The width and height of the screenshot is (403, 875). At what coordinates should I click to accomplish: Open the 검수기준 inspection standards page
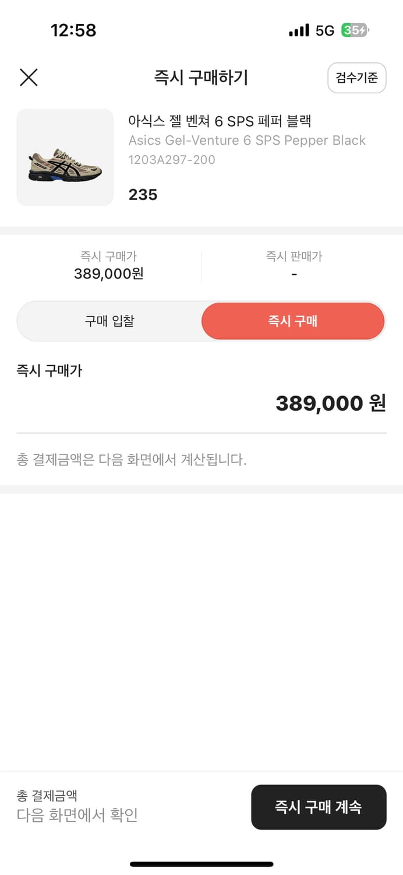pos(356,78)
